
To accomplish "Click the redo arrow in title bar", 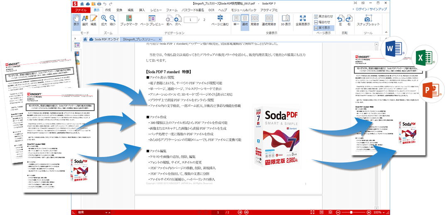I will click(x=111, y=4).
